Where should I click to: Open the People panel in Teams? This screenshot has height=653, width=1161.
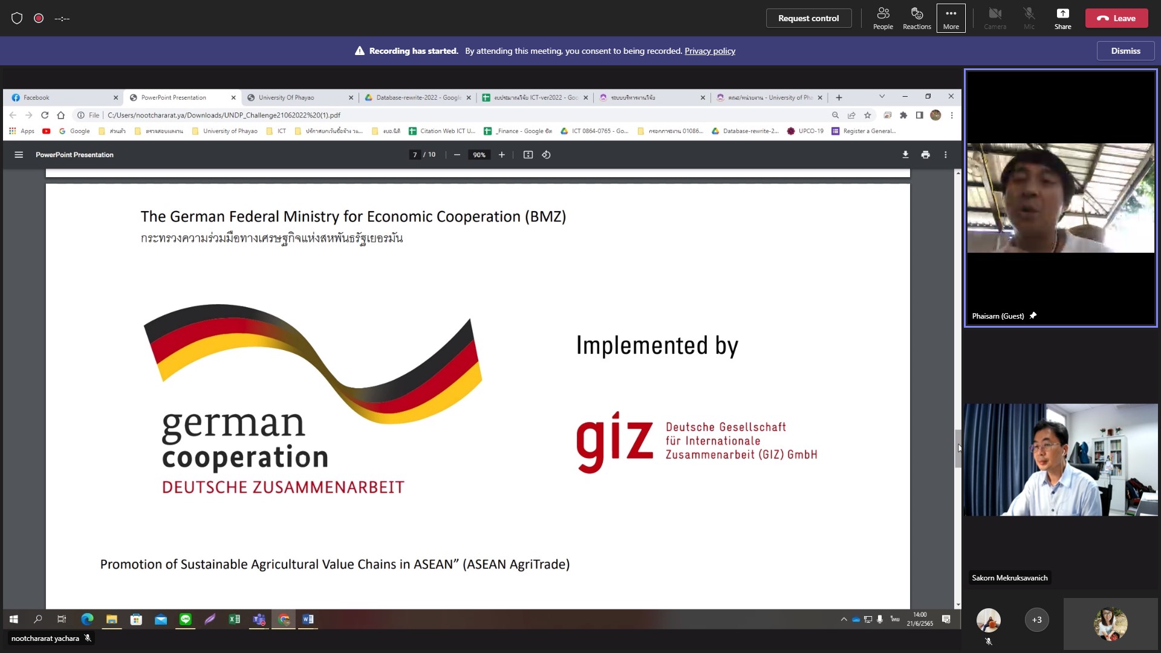[x=883, y=18]
